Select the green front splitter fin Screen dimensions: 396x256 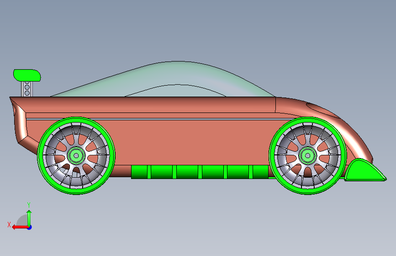coord(364,171)
